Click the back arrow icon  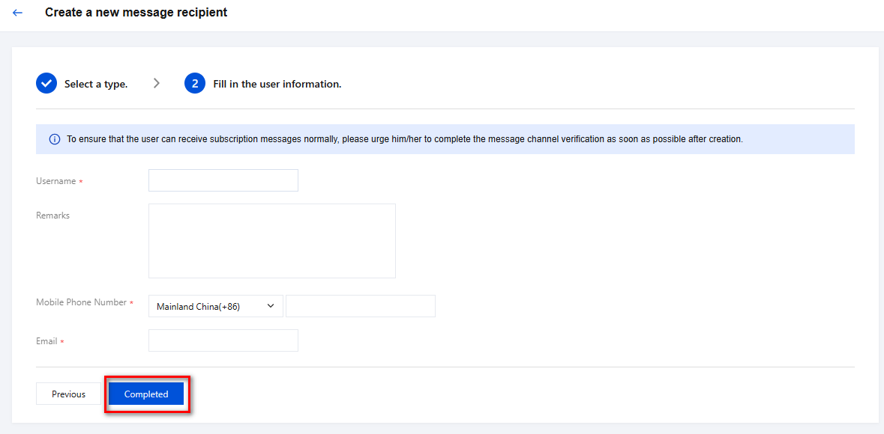coord(17,13)
